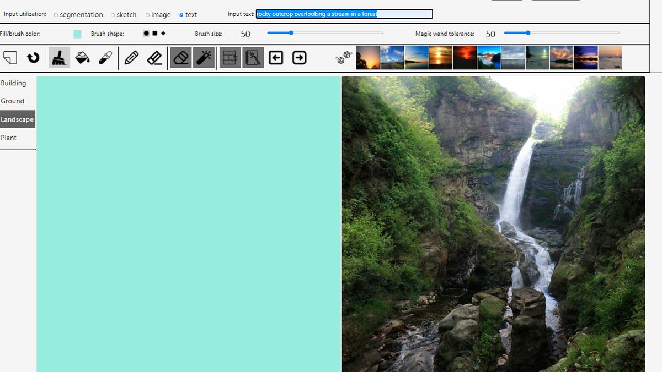The width and height of the screenshot is (662, 372).
Task: Select the Magic Wand tool
Action: (x=204, y=57)
